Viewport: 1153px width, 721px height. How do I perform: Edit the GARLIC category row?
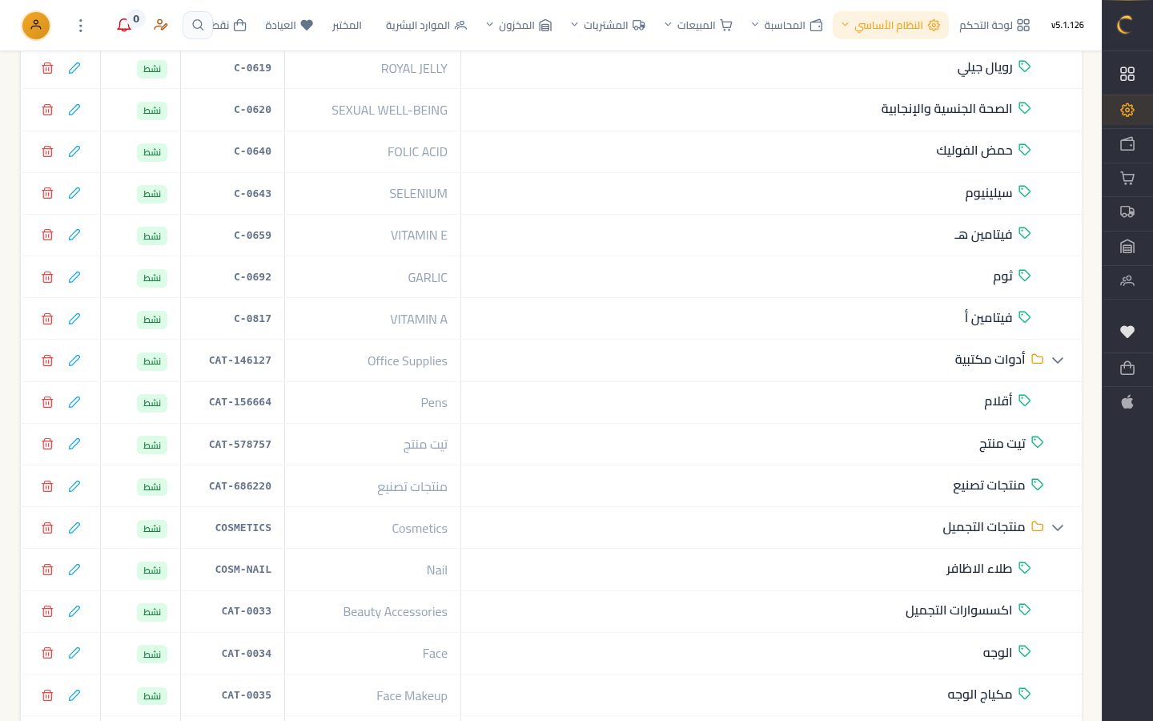(74, 277)
